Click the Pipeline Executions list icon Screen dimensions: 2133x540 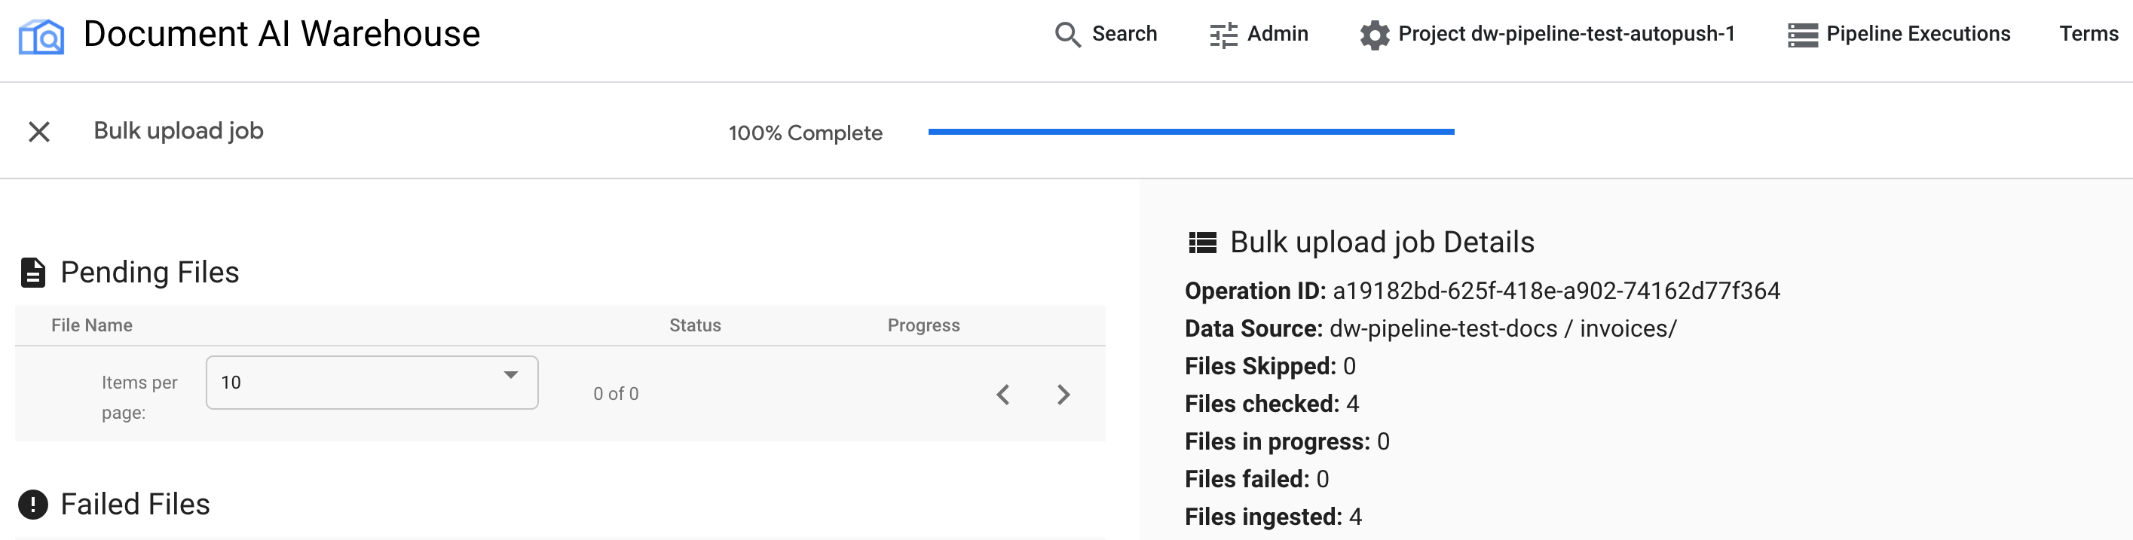click(1803, 35)
